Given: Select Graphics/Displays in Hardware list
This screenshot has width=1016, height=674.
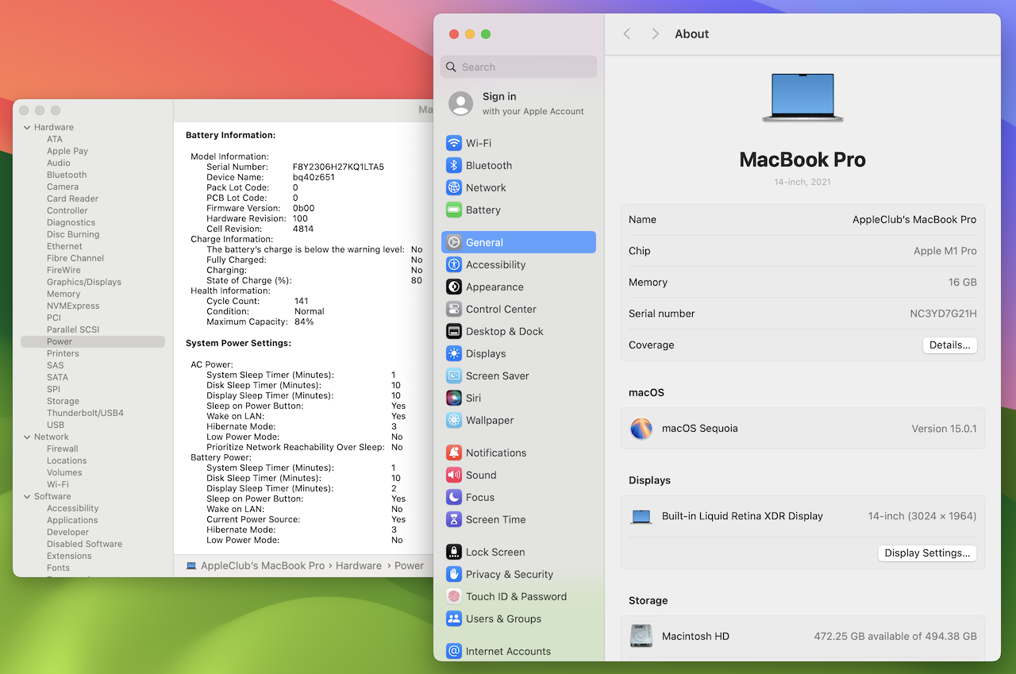Looking at the screenshot, I should pos(84,282).
